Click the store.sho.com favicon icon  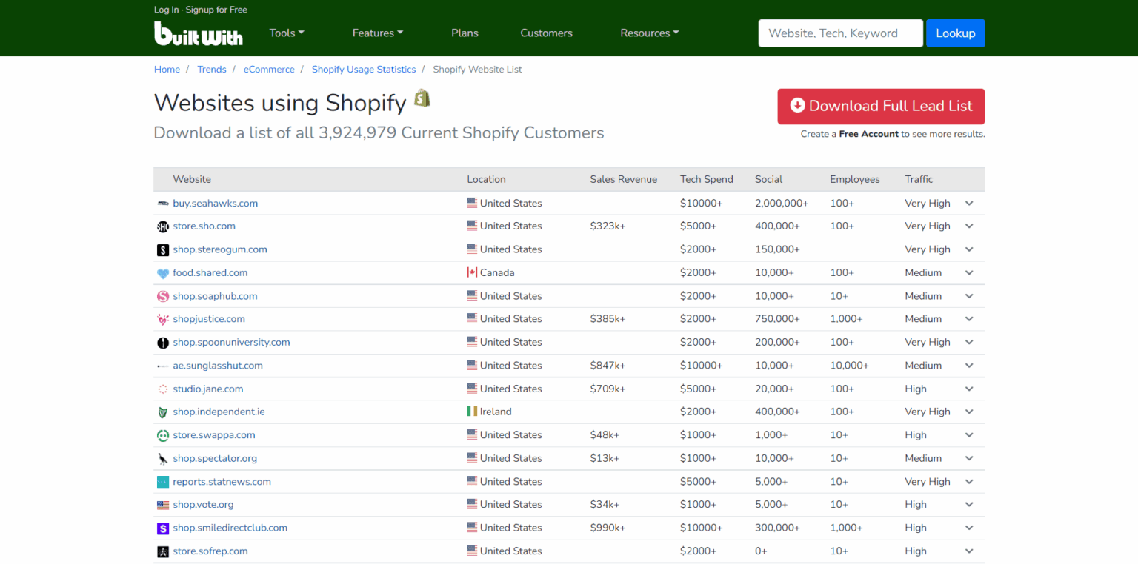click(x=163, y=226)
